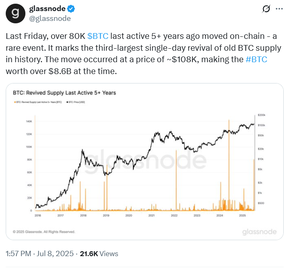Open the three-dot more options menu
This screenshot has width=289, height=268.
(279, 9)
